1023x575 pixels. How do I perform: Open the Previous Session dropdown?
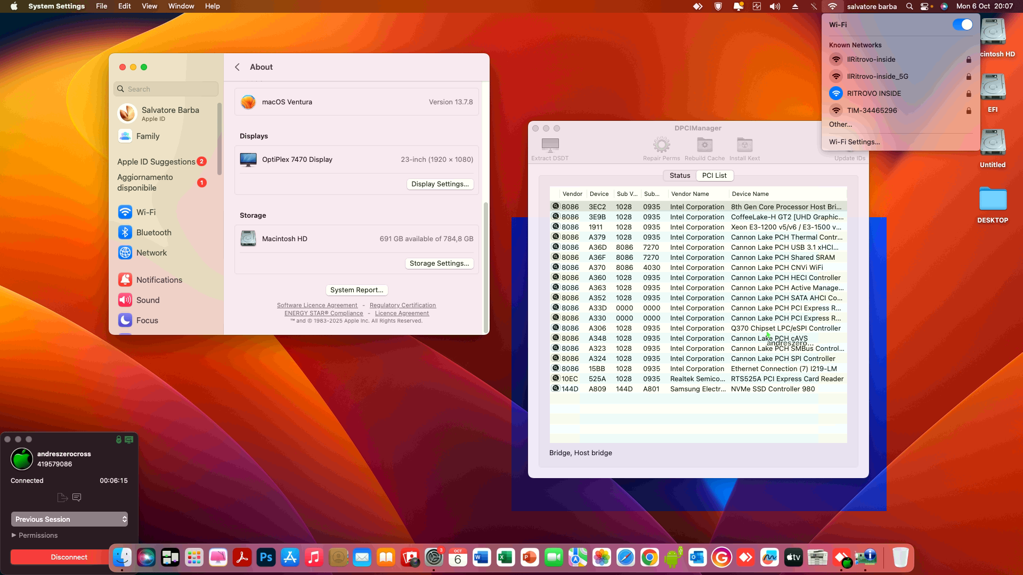tap(69, 520)
